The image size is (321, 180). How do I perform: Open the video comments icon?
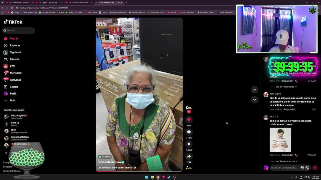189,132
